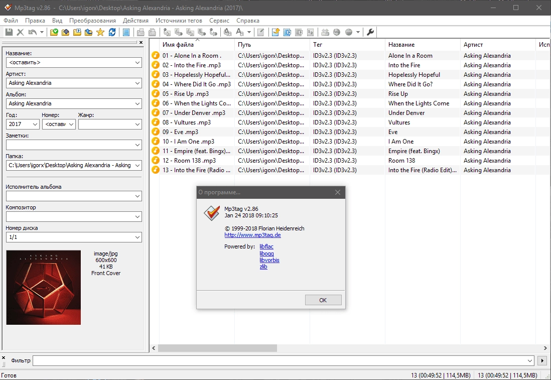
Task: Open the Сервис menu
Action: [x=219, y=21]
